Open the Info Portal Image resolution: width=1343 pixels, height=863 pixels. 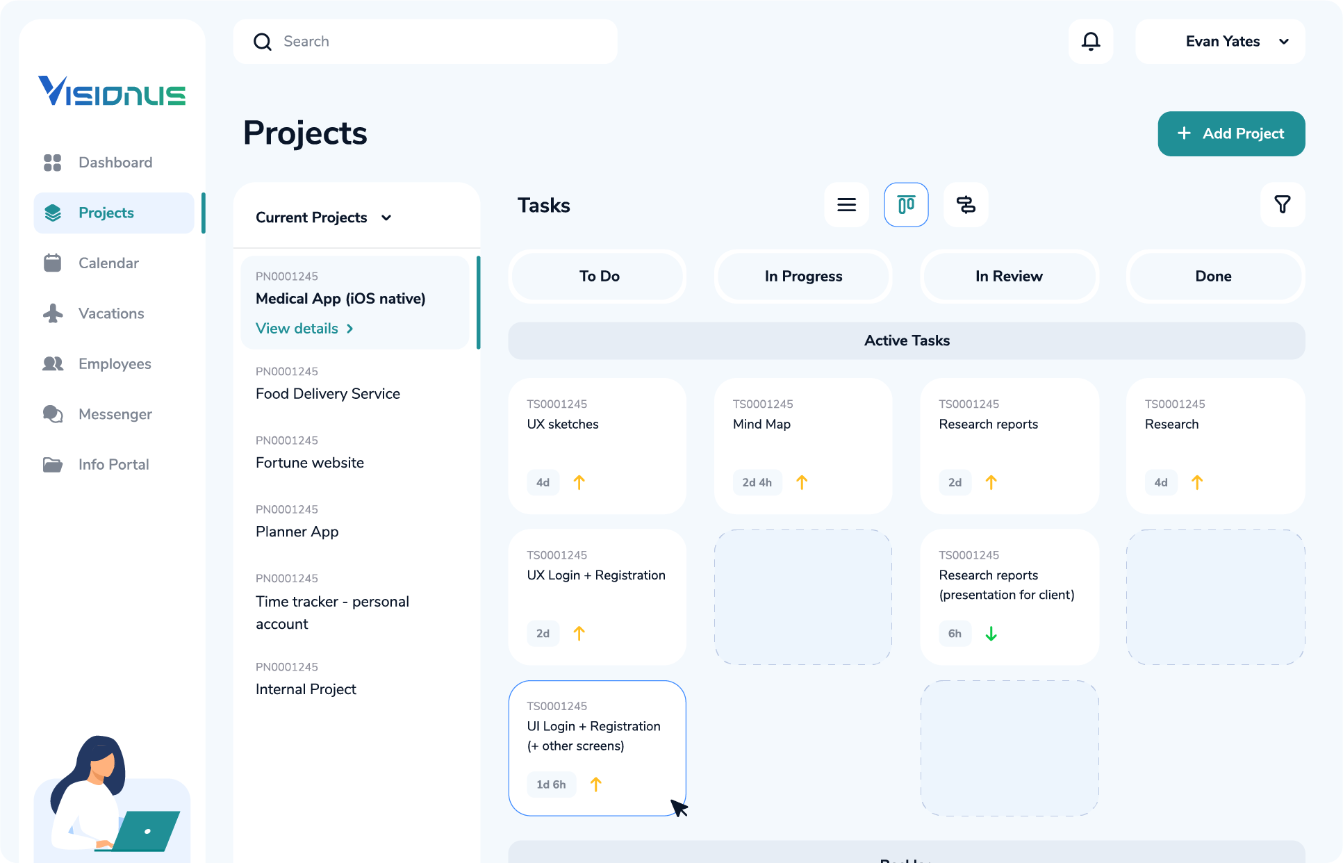pos(113,464)
